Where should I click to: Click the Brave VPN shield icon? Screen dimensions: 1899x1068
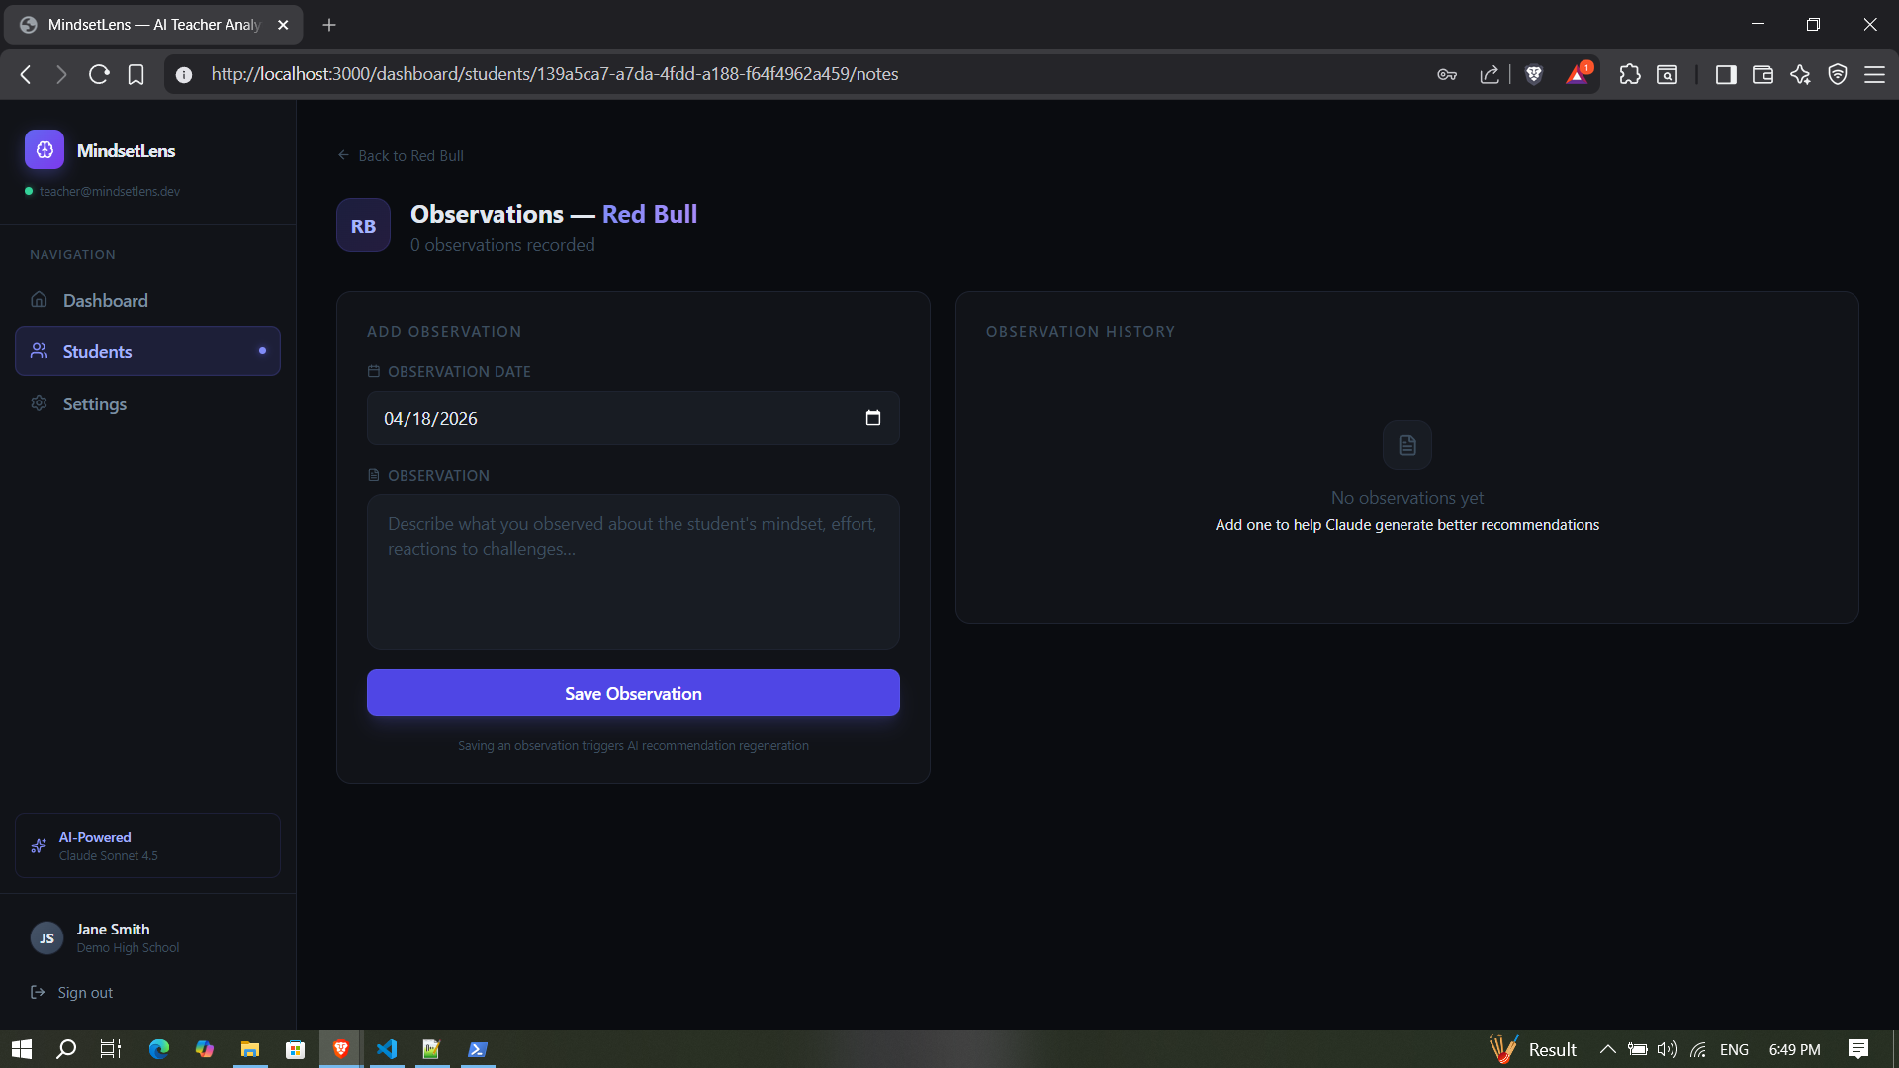(x=1838, y=74)
